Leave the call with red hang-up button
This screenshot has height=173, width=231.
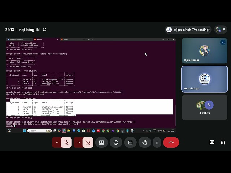171,142
